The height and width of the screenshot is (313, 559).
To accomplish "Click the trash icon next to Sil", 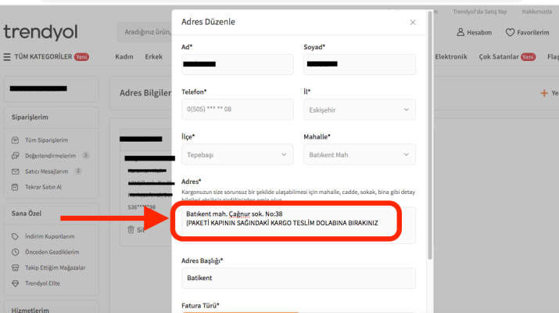I will [131, 229].
